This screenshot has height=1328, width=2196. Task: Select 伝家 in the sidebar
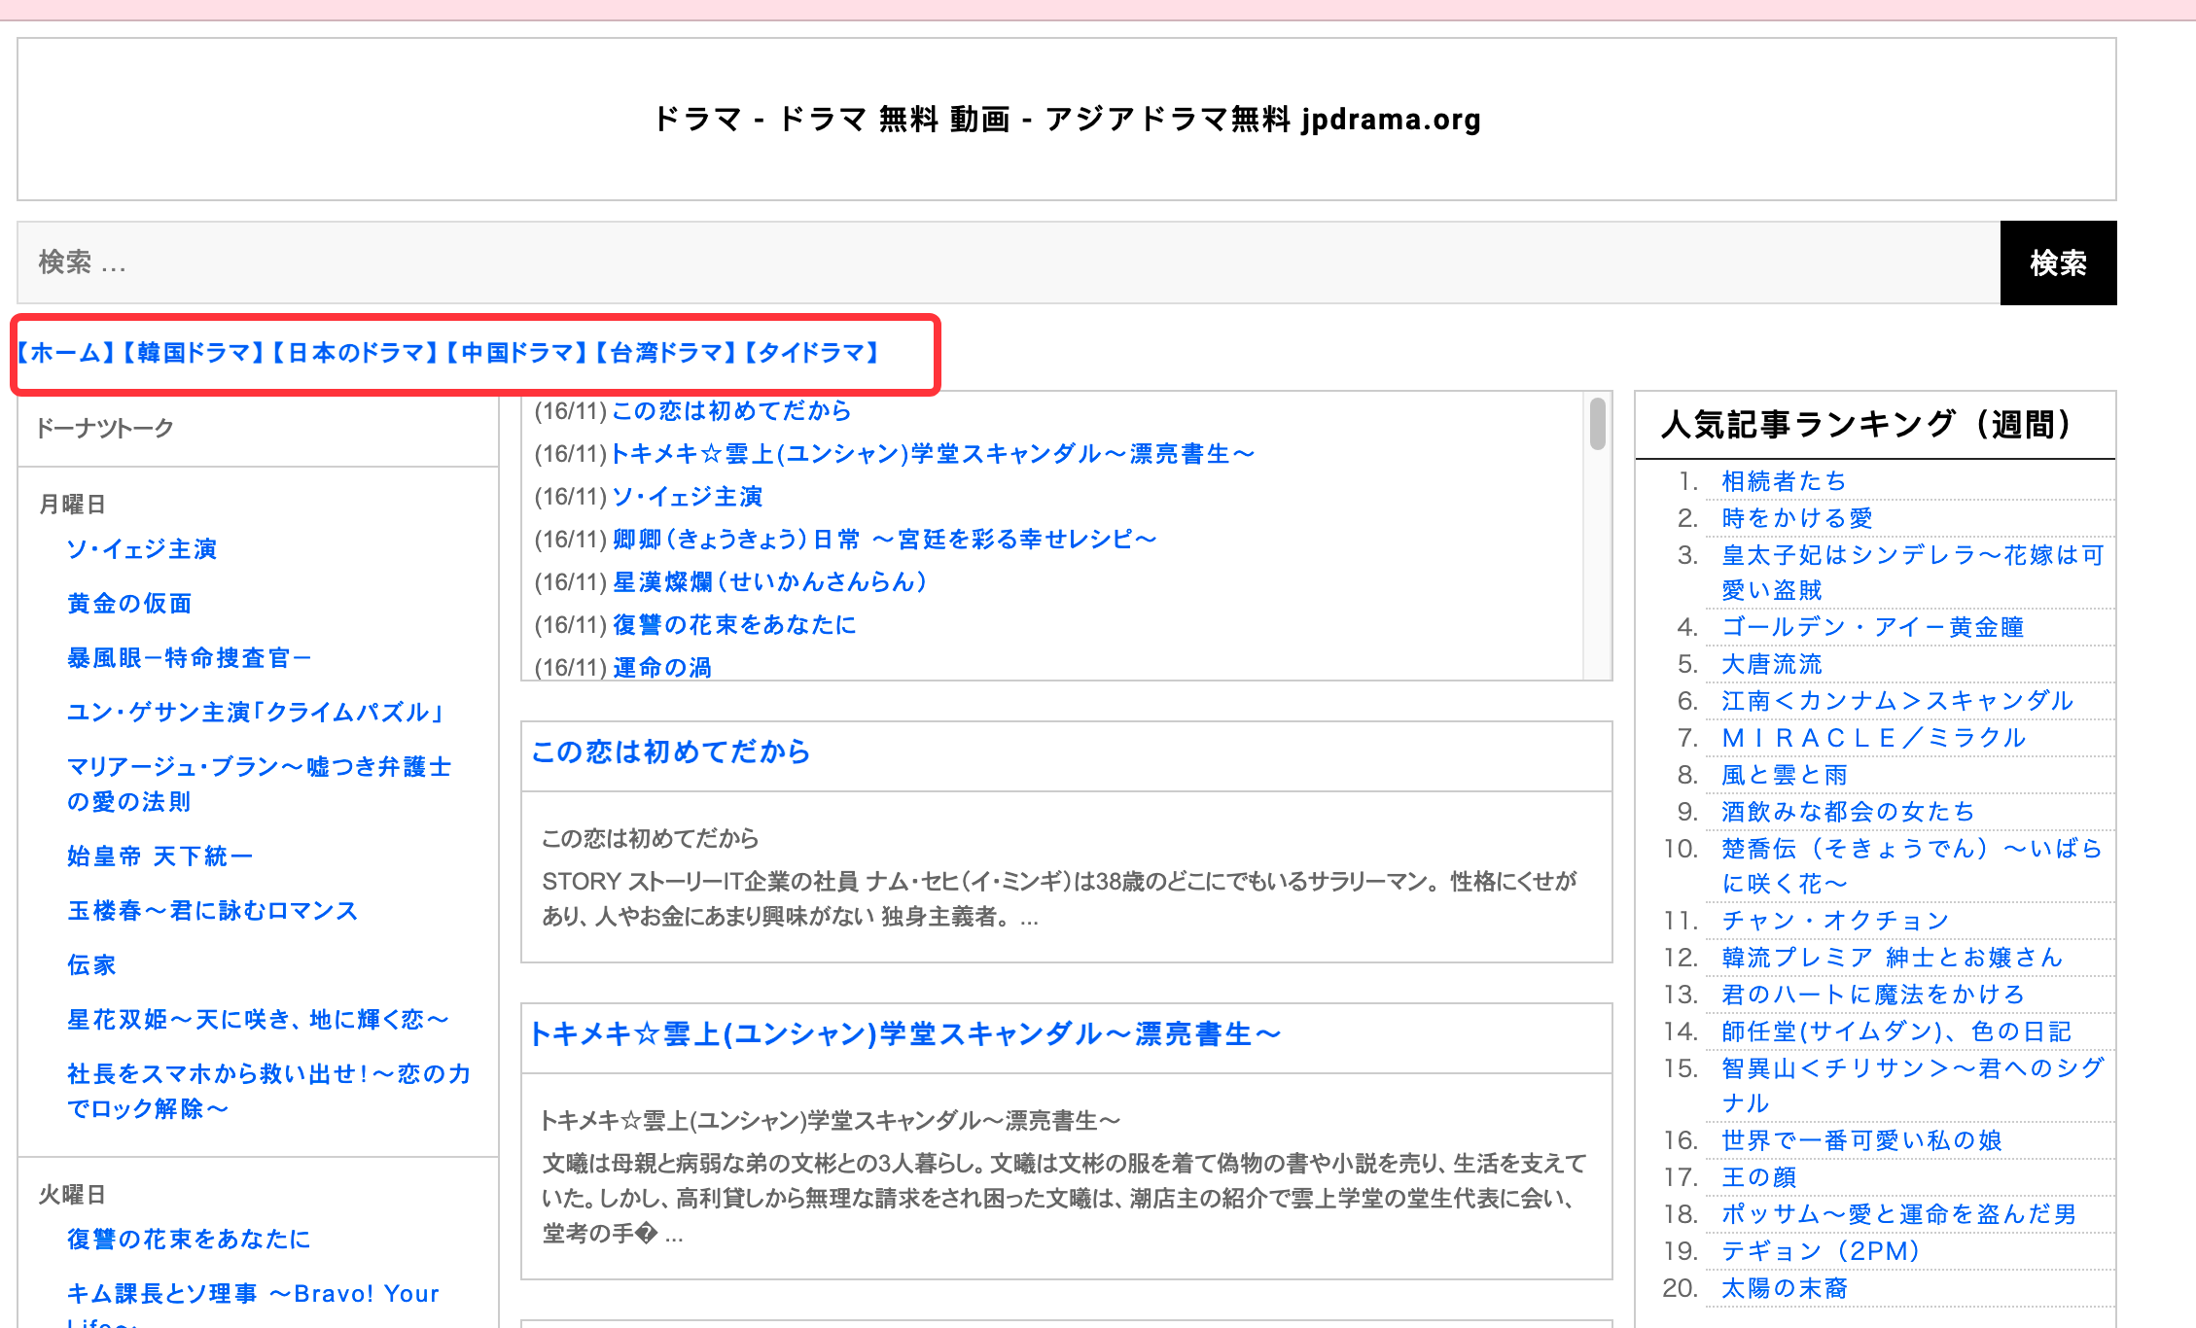pos(91,965)
